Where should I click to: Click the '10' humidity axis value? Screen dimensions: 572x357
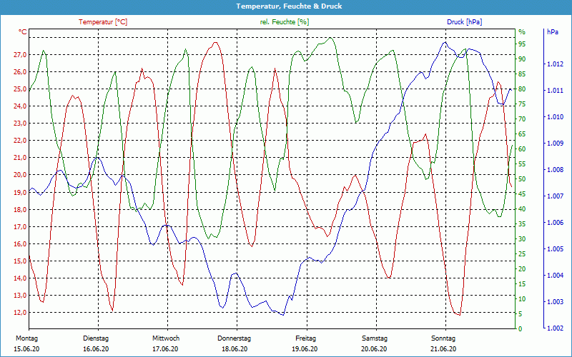522,299
